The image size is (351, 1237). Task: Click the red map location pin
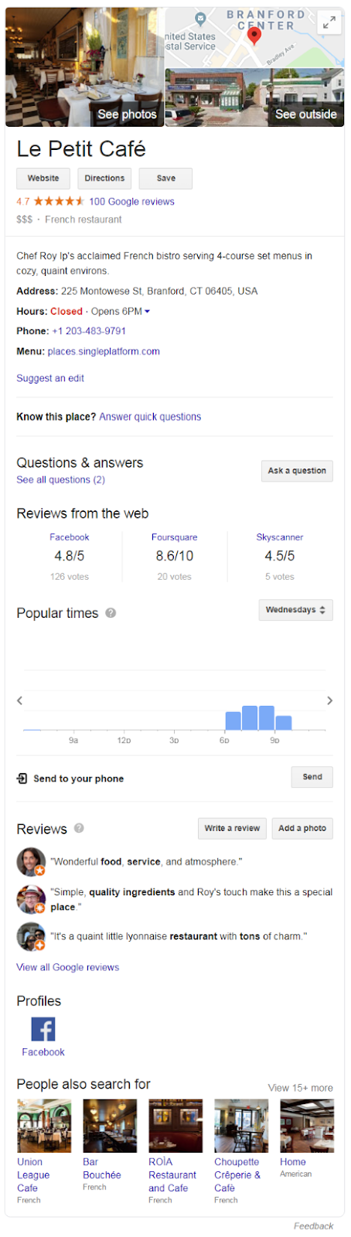pos(254,36)
